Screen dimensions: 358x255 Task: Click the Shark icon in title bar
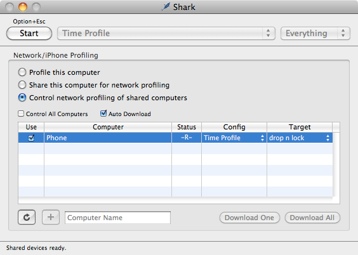point(166,7)
